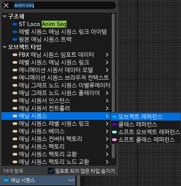The width and height of the screenshot is (181, 186).
Task: Choose 소프트 오브젝트 레퍼런스 in submenu
Action: coord(146,132)
